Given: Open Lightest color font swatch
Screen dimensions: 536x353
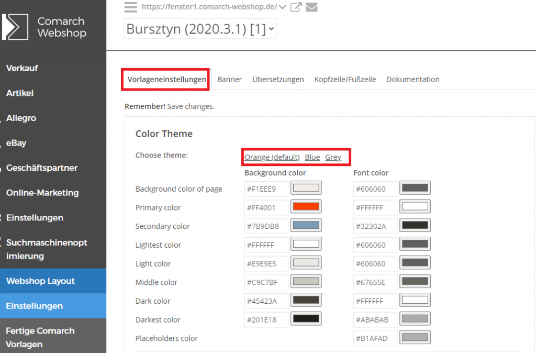Looking at the screenshot, I should (x=415, y=244).
